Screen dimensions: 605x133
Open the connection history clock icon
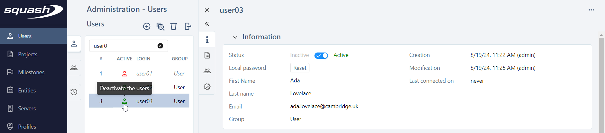click(x=74, y=92)
